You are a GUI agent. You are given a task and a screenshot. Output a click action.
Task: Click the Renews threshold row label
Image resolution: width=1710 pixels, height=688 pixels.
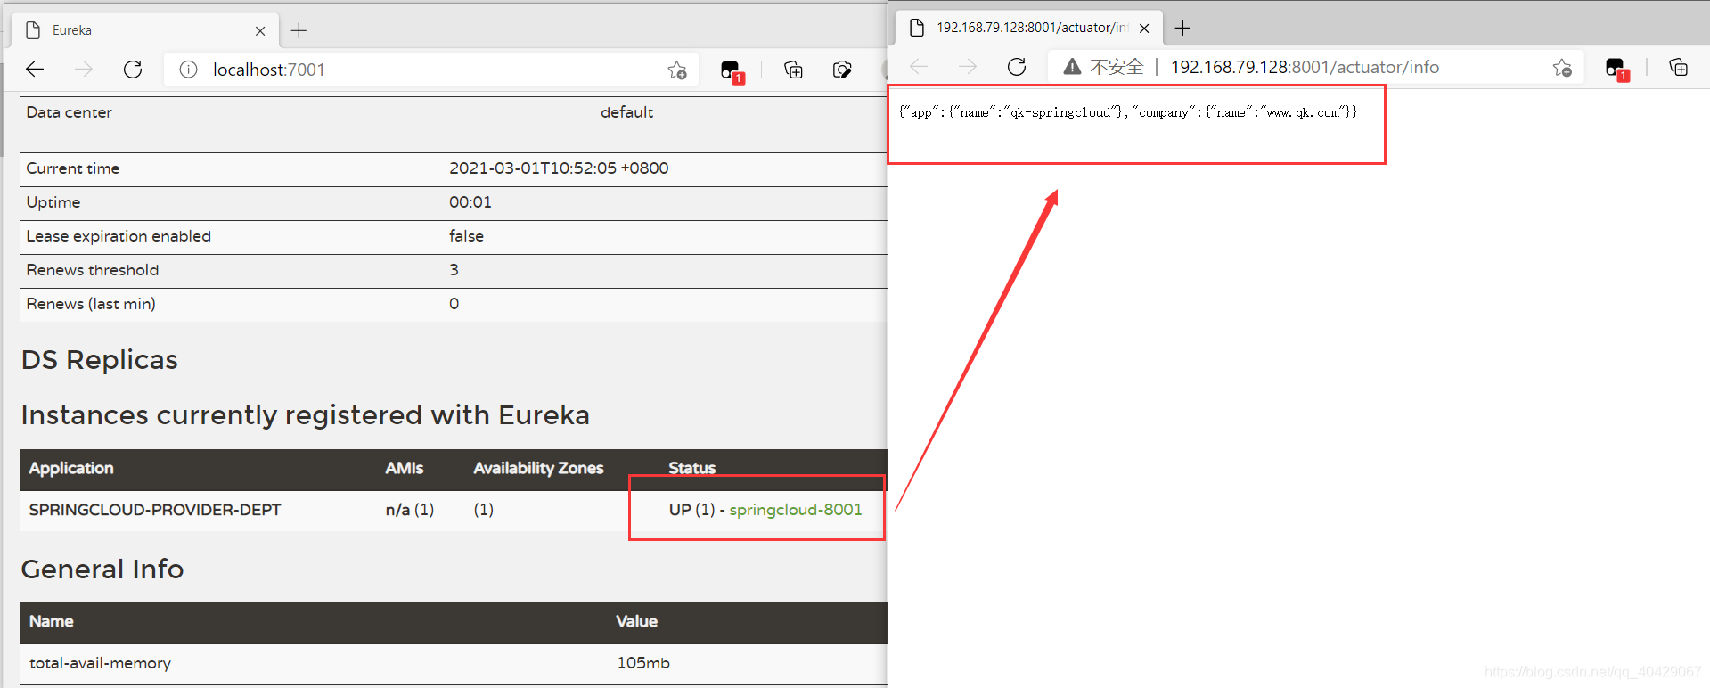pyautogui.click(x=93, y=270)
